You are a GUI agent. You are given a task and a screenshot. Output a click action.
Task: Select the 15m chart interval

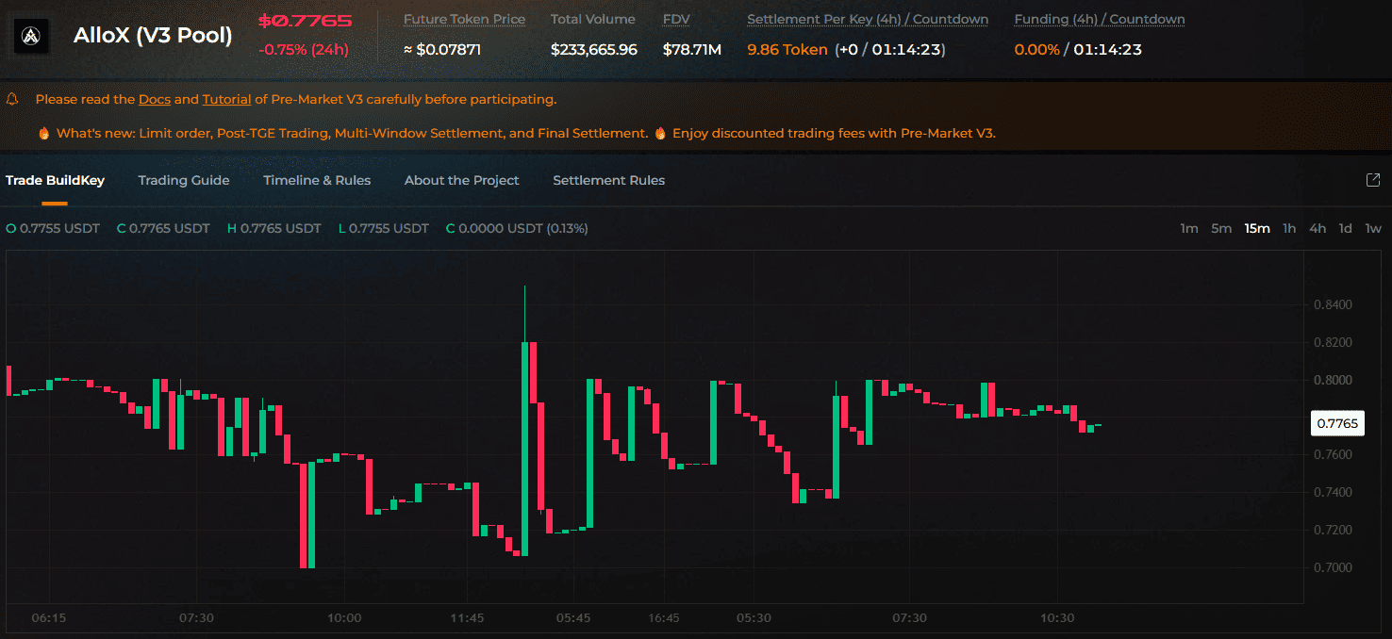(1257, 228)
